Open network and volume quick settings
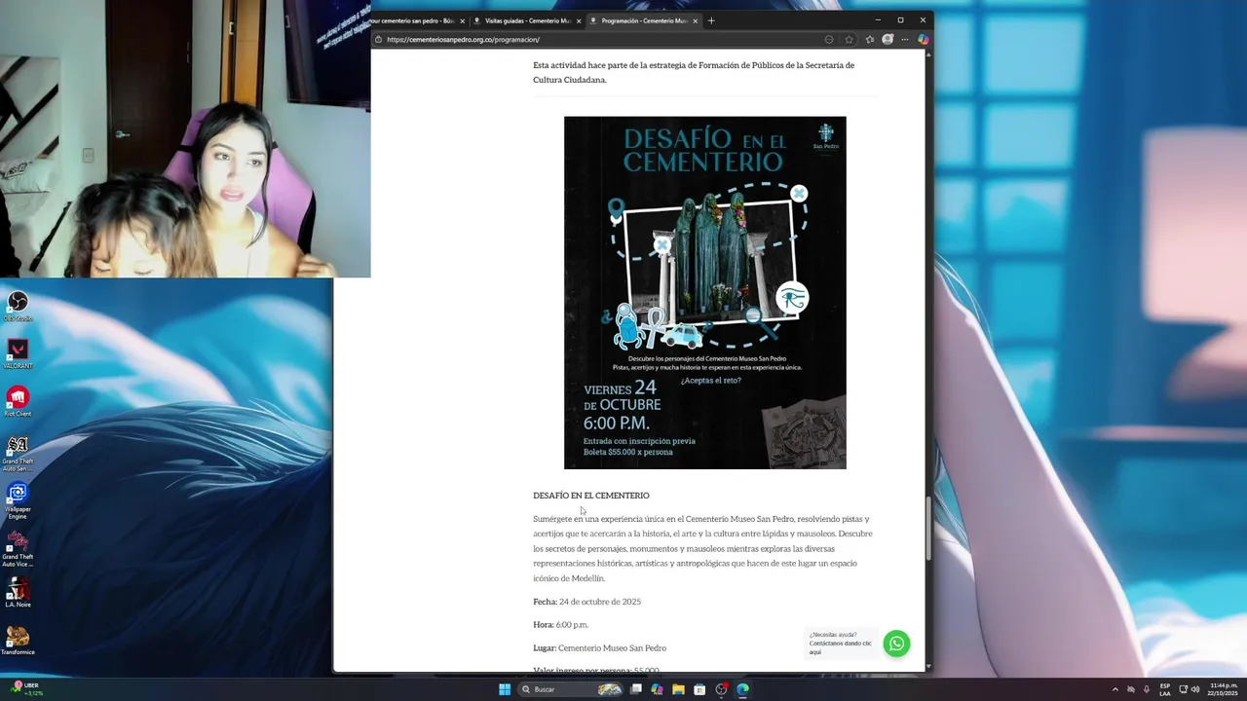The width and height of the screenshot is (1247, 701). 1190,689
